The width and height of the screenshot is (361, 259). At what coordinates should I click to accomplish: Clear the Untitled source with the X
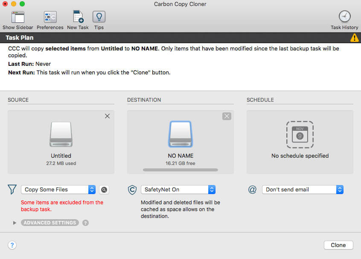pos(107,116)
